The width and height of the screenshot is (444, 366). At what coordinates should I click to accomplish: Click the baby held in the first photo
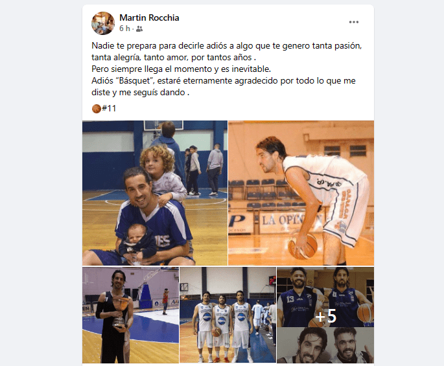click(137, 241)
